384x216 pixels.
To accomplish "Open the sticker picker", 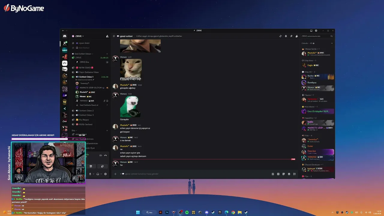I will (283, 174).
